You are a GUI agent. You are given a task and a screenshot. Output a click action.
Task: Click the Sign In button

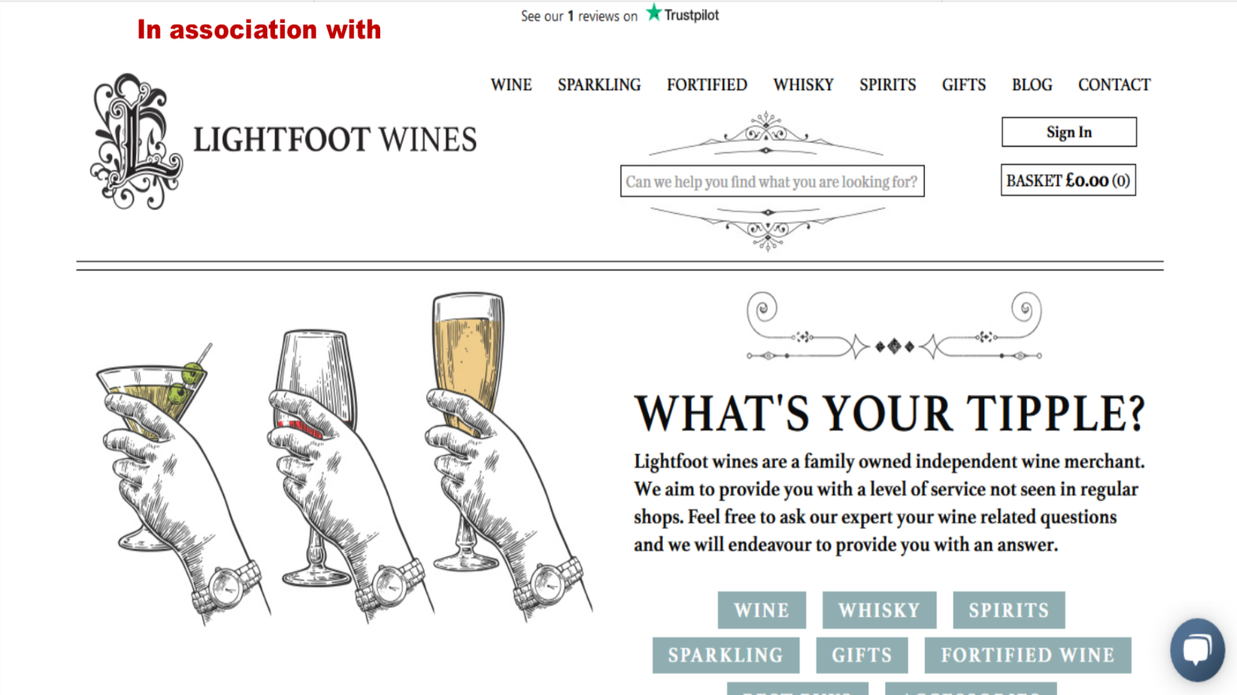(x=1069, y=132)
